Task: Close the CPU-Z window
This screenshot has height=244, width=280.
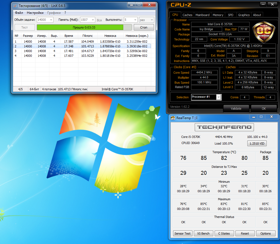Action: click(x=272, y=4)
